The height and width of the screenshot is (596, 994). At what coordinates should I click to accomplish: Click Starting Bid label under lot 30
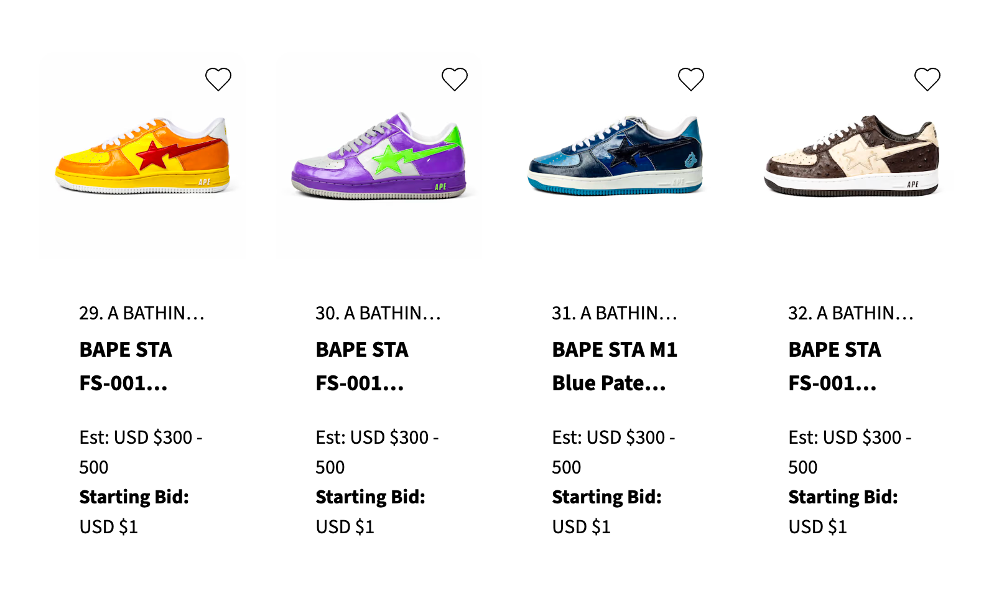[370, 497]
